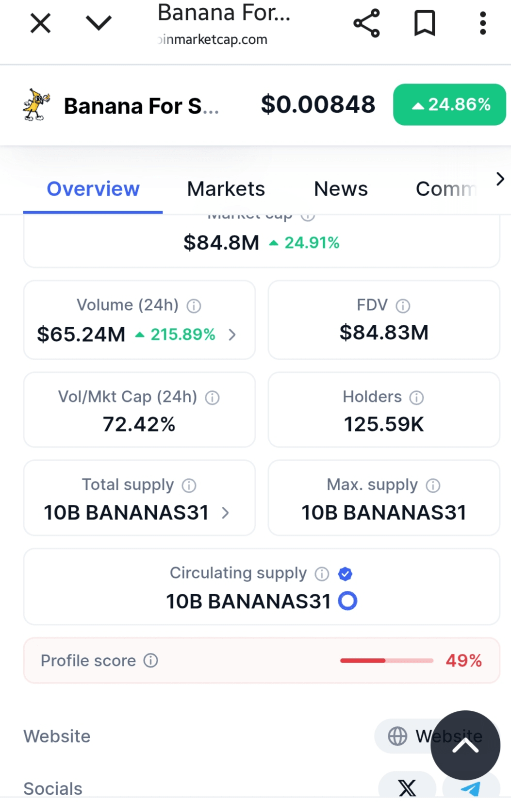
Task: Show more tabs with right arrow
Action: 500,179
